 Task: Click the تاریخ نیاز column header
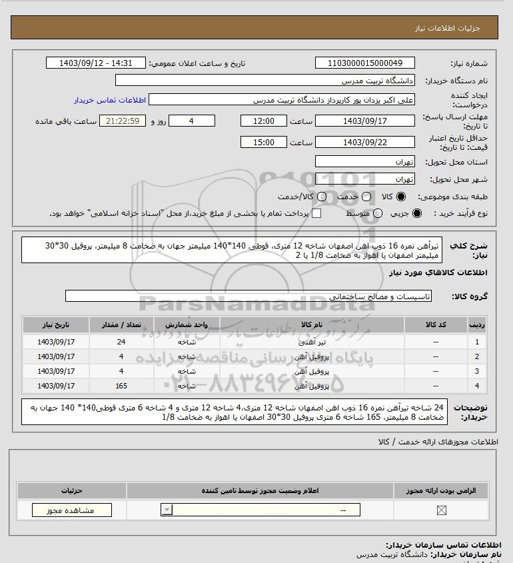(56, 324)
